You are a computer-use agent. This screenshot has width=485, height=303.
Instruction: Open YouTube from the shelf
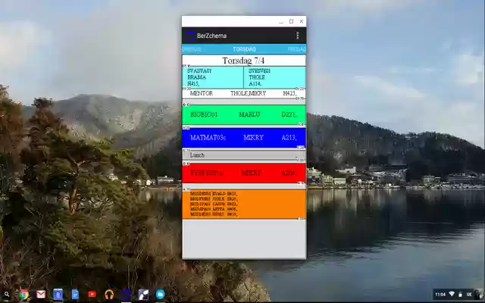(92, 294)
